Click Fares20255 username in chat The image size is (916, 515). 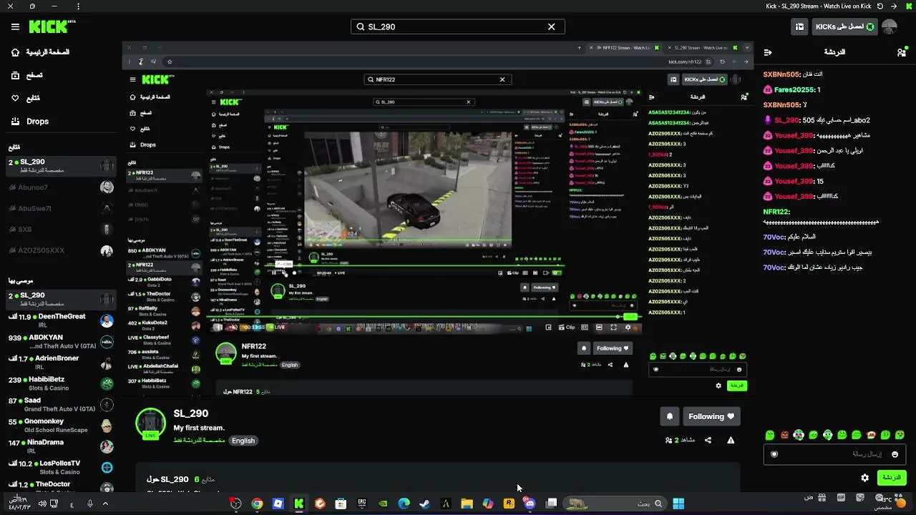[x=794, y=90]
